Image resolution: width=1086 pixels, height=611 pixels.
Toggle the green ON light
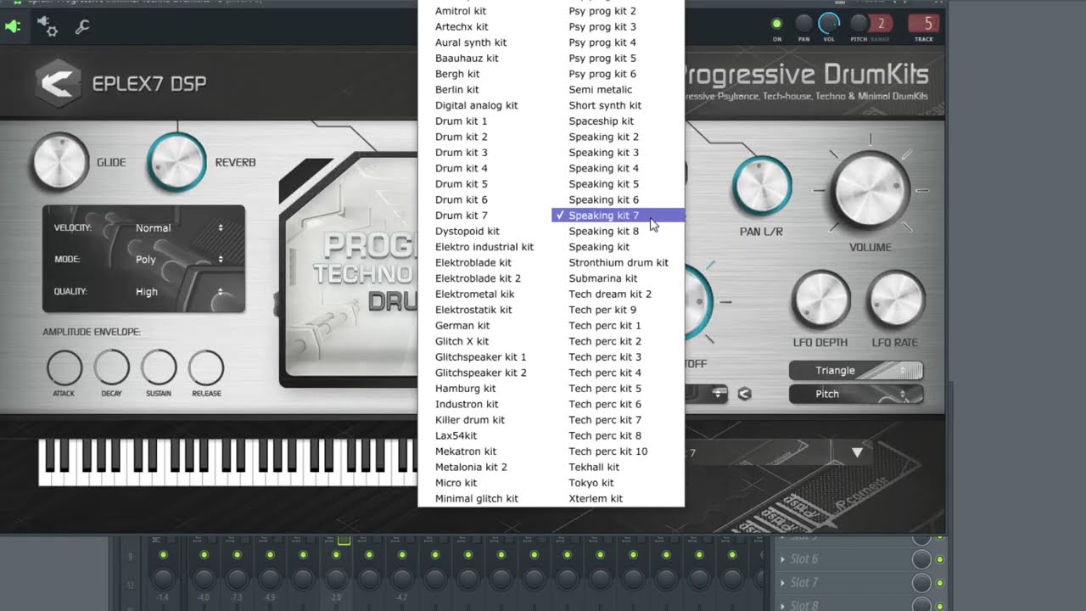777,24
